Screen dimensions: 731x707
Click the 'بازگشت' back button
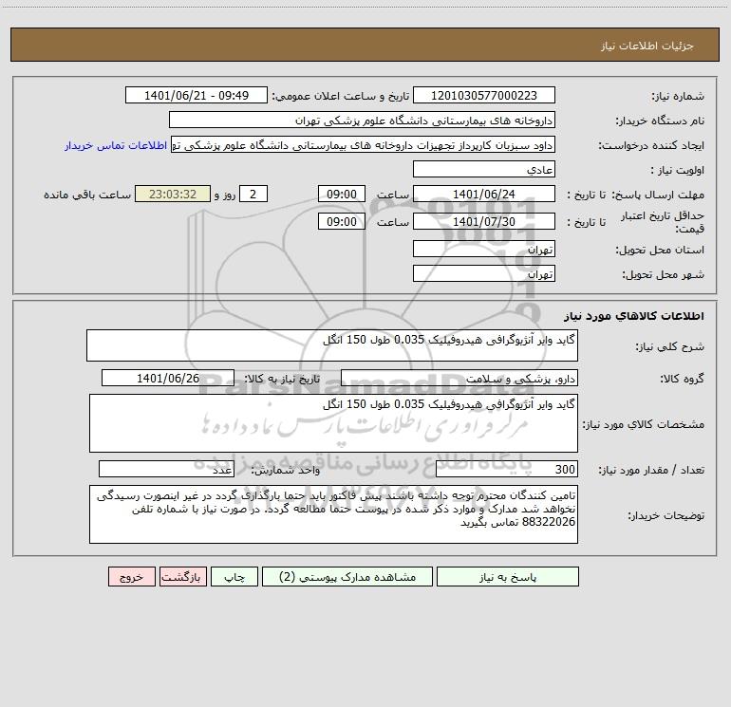pos(182,576)
